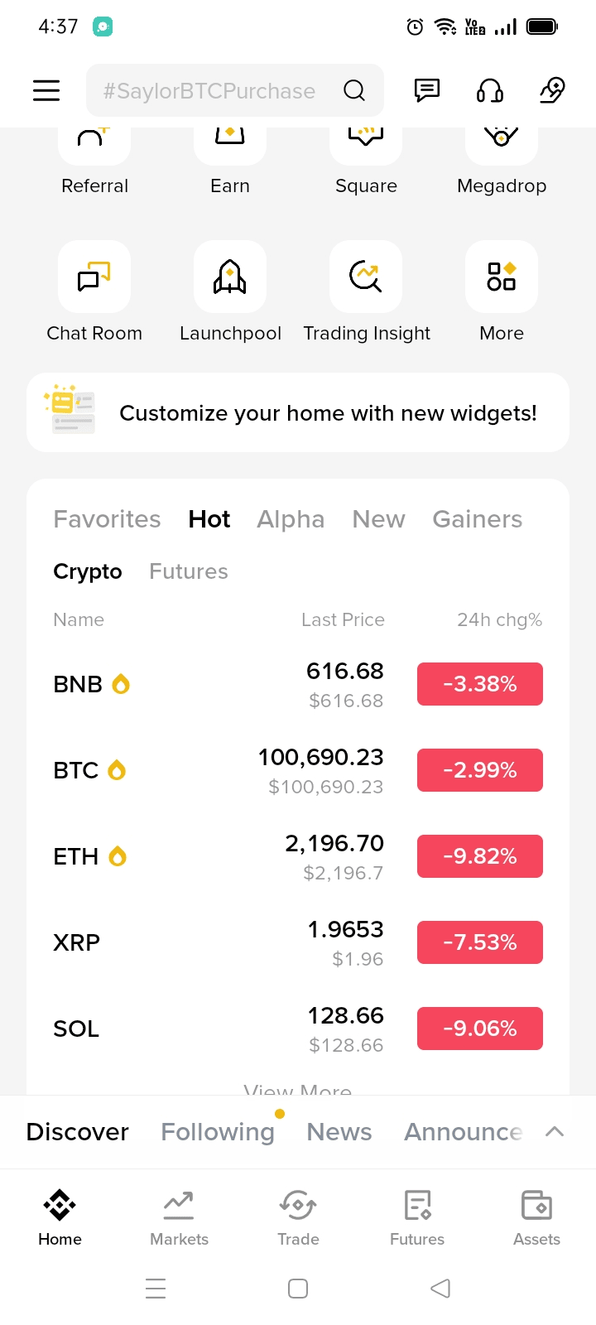Image resolution: width=596 pixels, height=1325 pixels.
Task: Open Trading Insight icon
Action: click(366, 277)
